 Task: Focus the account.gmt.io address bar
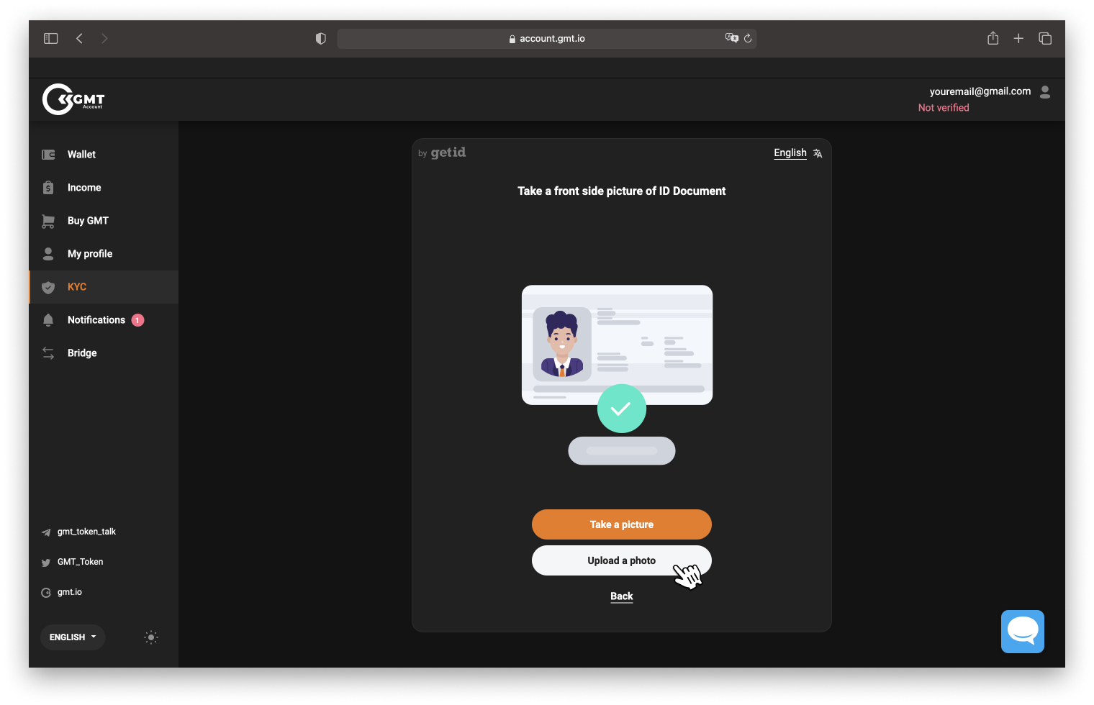coord(546,38)
